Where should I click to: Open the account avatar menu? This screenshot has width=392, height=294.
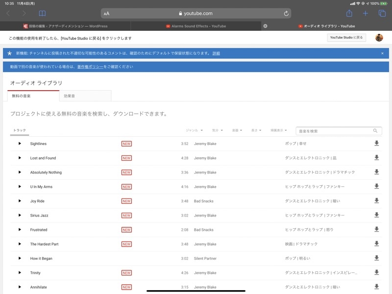click(x=379, y=38)
